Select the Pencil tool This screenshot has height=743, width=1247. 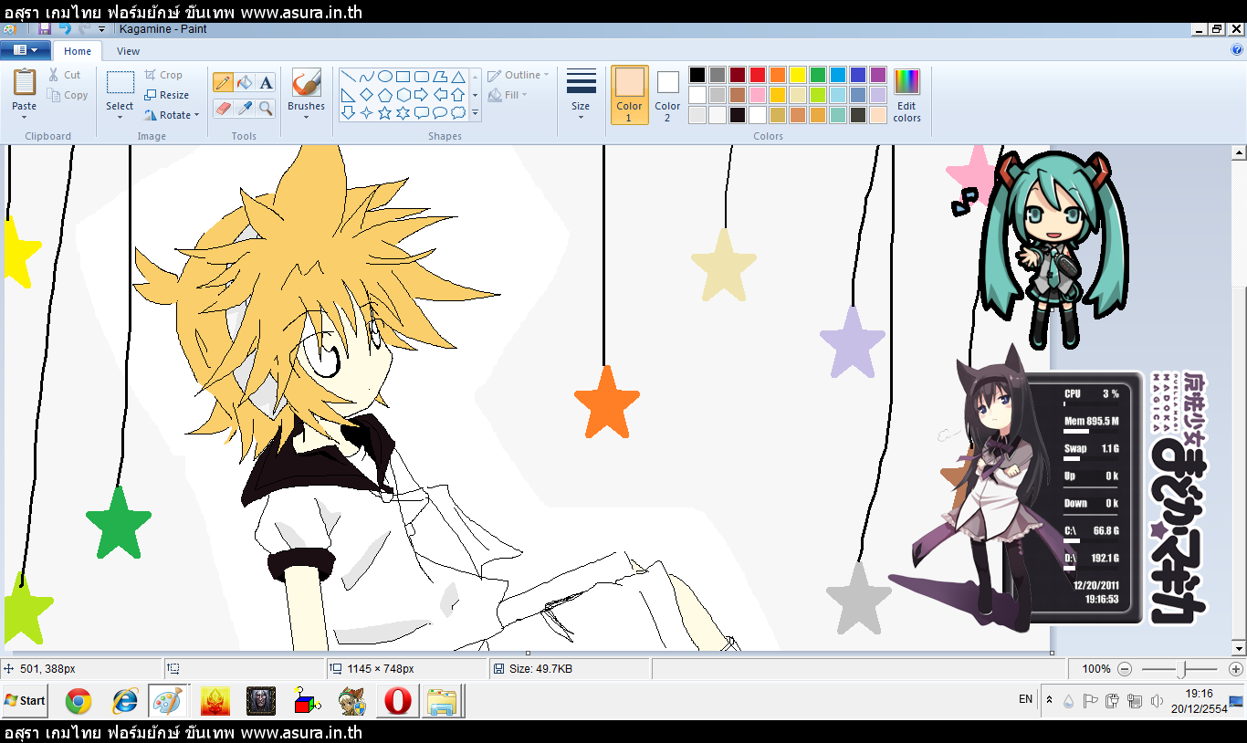coord(223,83)
